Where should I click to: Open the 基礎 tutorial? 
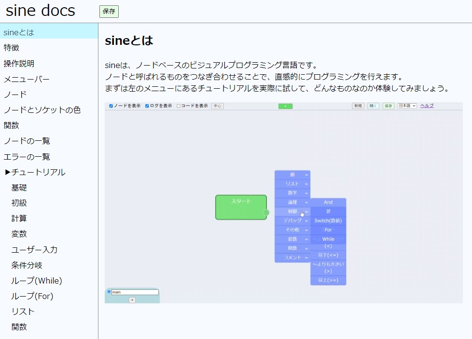click(19, 188)
